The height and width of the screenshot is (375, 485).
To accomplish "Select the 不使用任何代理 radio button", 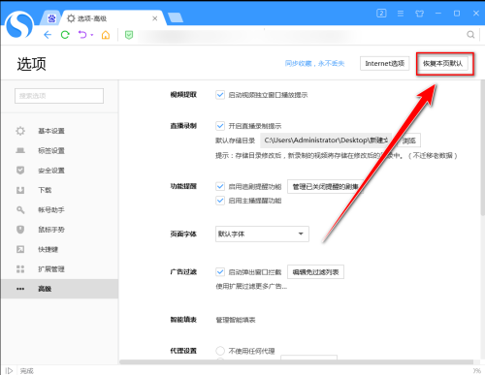I will [x=220, y=351].
